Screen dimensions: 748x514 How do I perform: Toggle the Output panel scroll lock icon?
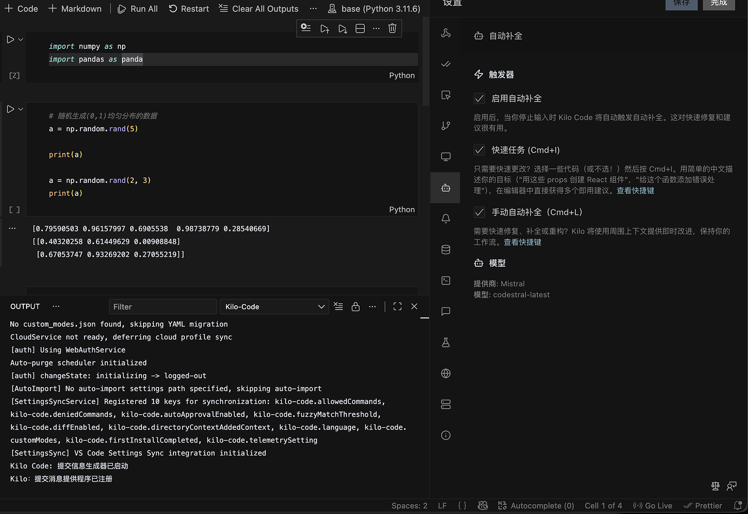pos(356,306)
